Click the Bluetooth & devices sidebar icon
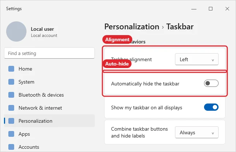236x152 pixels. coord(11,95)
